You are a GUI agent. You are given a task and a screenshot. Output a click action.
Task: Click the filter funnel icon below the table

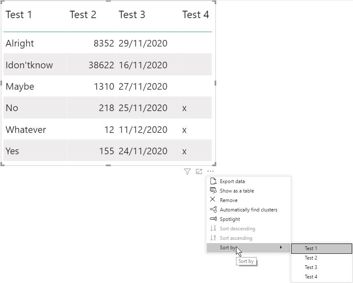tap(187, 172)
